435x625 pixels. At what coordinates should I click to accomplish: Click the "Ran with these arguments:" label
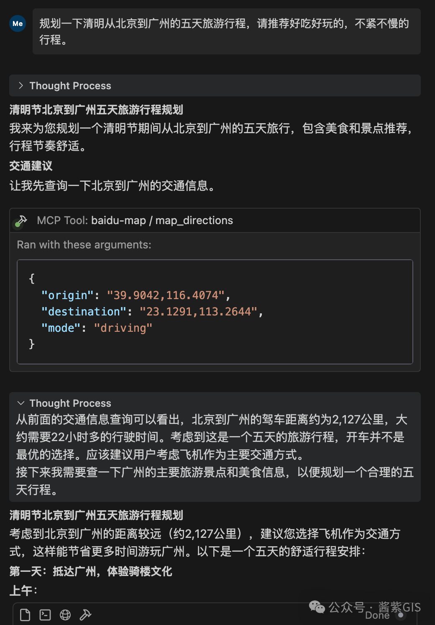click(84, 245)
